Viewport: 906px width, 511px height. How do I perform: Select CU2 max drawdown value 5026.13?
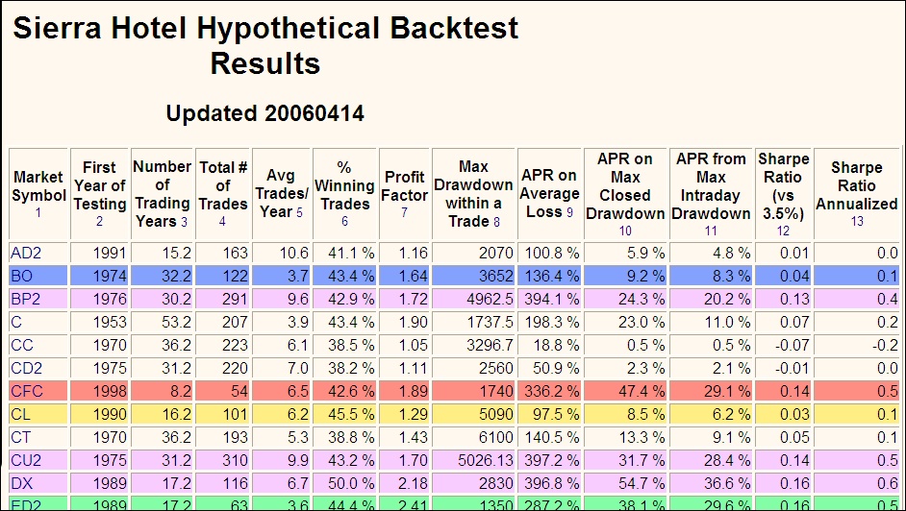486,460
